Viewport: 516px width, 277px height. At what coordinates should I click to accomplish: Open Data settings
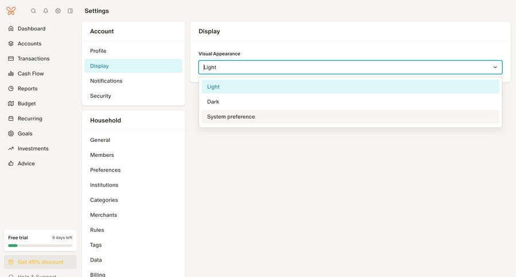pos(133,260)
